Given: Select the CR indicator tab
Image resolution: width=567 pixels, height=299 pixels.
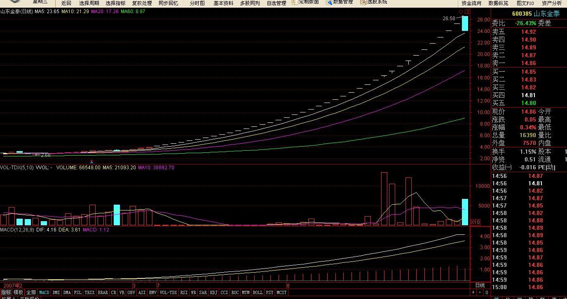Looking at the screenshot, I should point(113,292).
